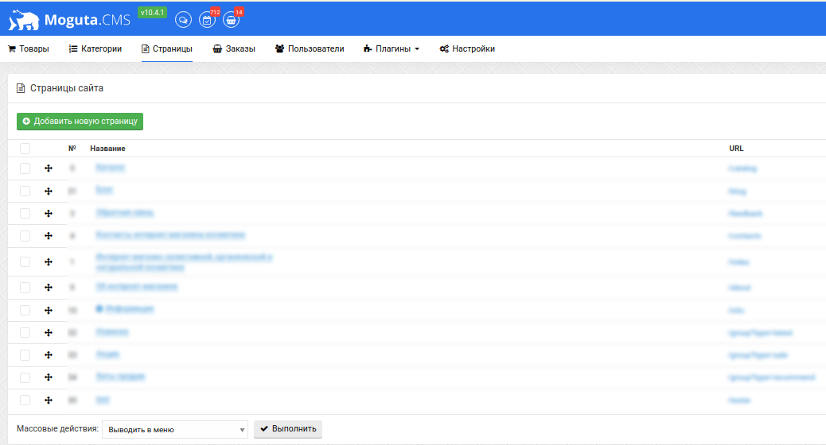Click move handle of the Акции row

pos(49,355)
